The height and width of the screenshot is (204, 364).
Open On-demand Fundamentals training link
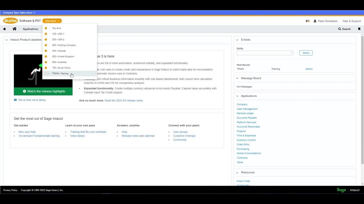tap(39, 136)
